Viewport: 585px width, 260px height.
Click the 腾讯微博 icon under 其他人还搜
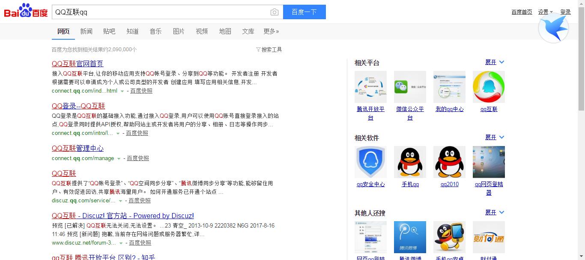pos(410,237)
